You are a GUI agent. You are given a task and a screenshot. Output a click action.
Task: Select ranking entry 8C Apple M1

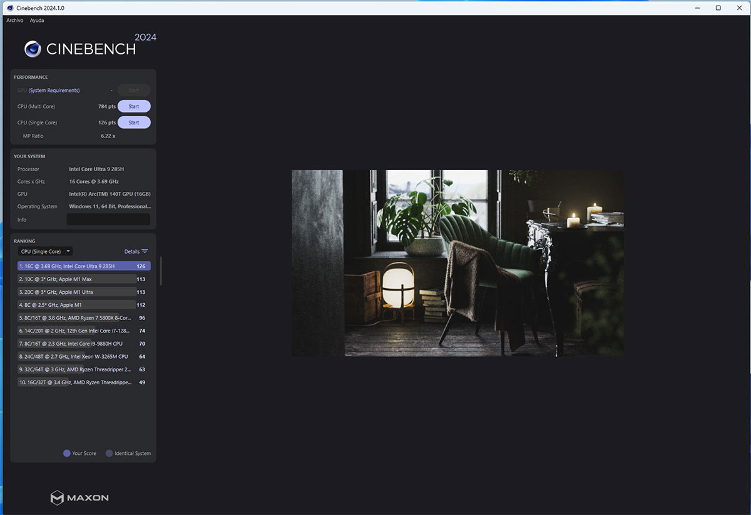(x=84, y=305)
